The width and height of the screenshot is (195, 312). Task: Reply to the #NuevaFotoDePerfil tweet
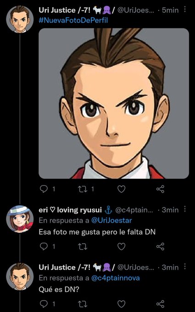pyautogui.click(x=44, y=189)
